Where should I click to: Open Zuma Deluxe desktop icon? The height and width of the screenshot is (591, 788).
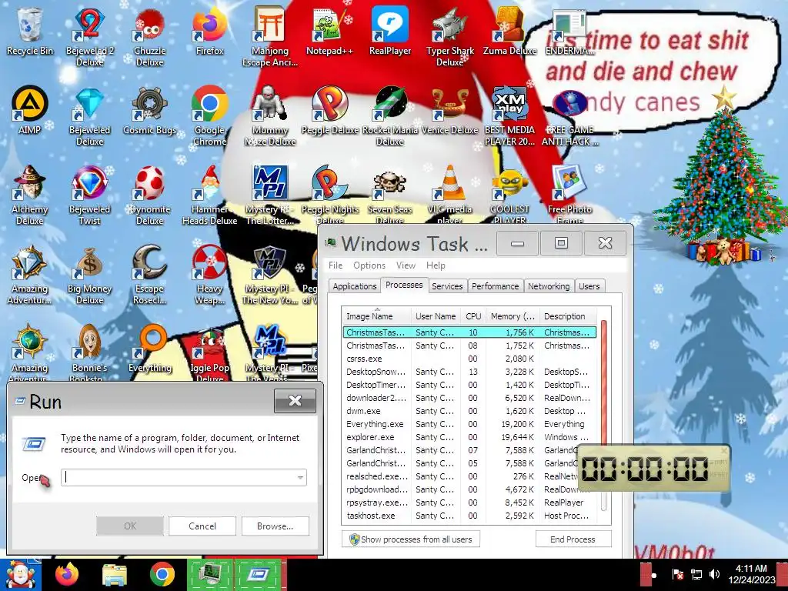509,31
